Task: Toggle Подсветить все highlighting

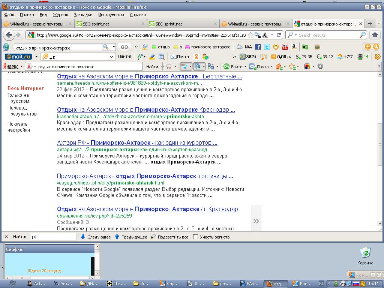Action: [x=169, y=237]
